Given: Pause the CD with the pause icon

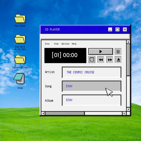Looking at the screenshot, I should [x=118, y=51].
